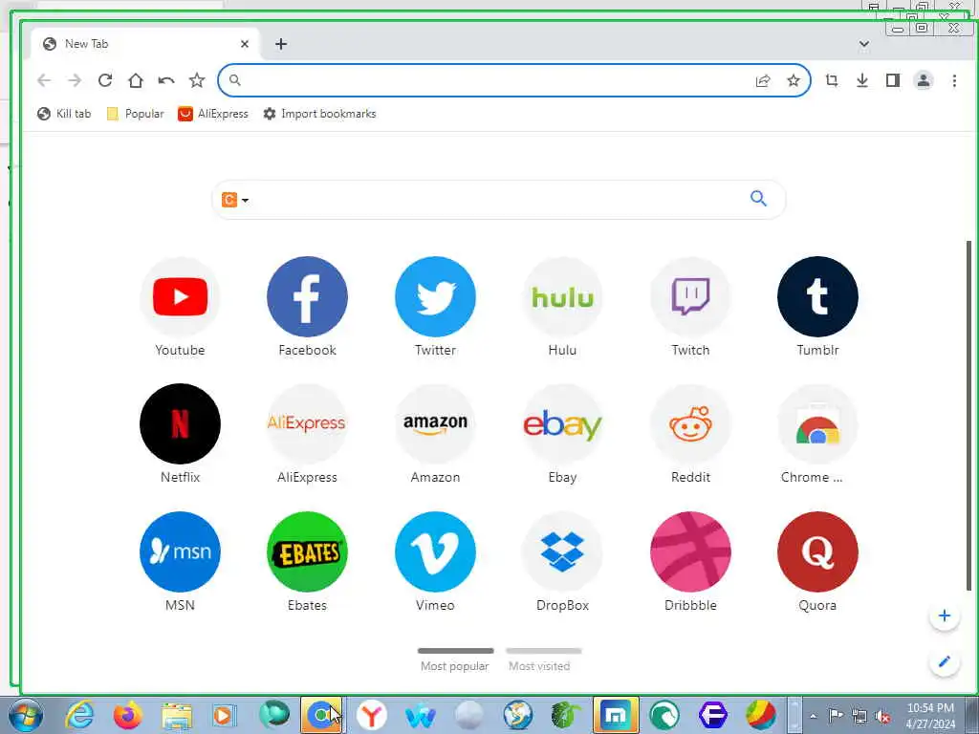The image size is (979, 734).
Task: Open the Tumblr shortcut tile
Action: pos(818,306)
